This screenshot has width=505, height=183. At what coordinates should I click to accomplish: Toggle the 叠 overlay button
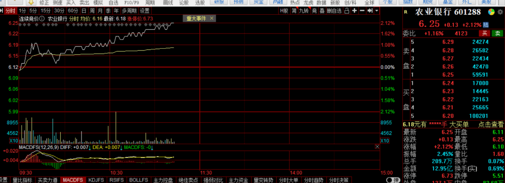pos(322,11)
